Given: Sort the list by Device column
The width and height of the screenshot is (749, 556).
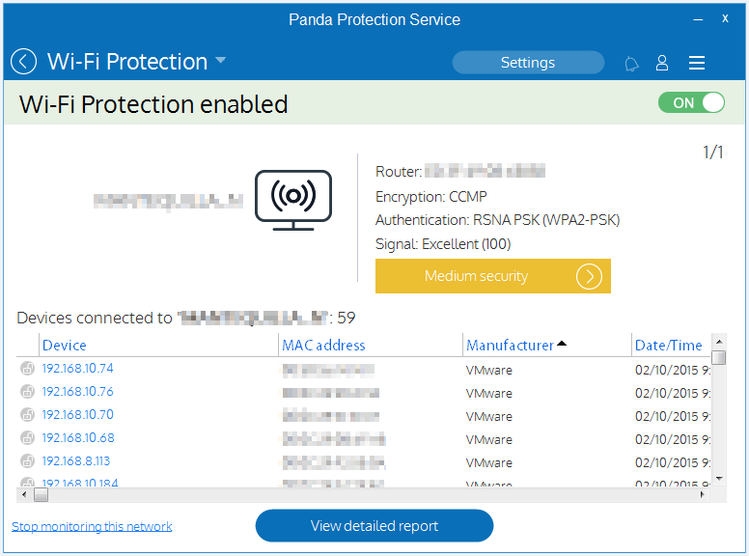Looking at the screenshot, I should [x=65, y=346].
